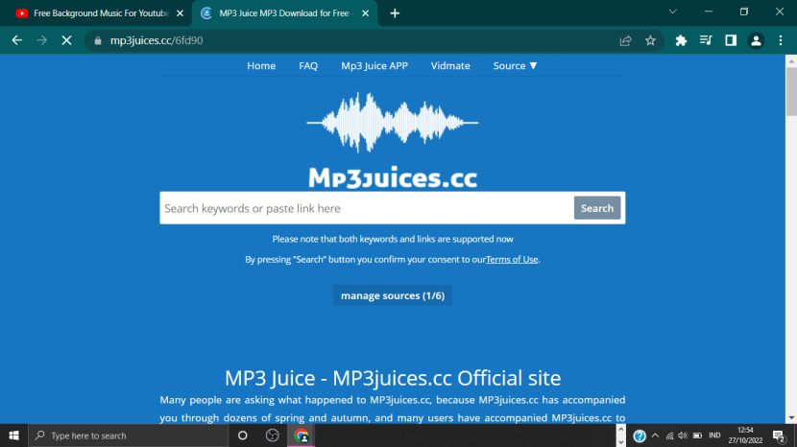Switch the IND input language indicator
This screenshot has width=797, height=447.
coord(714,435)
